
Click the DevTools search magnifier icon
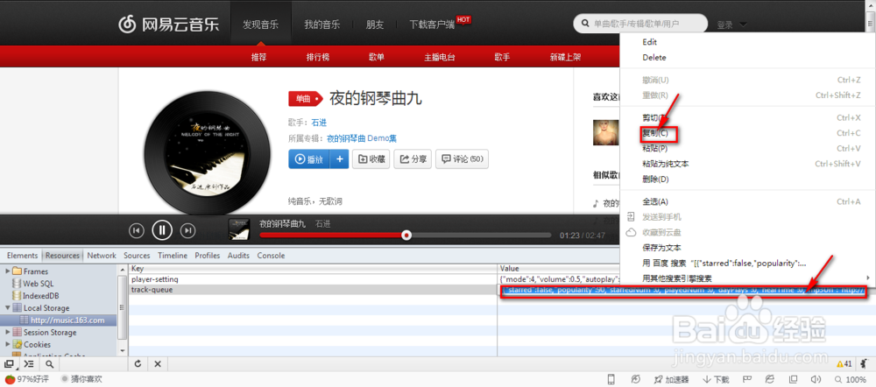[x=49, y=364]
